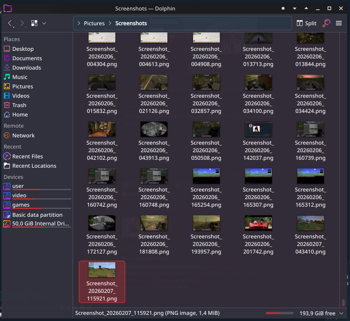Select the games device entry
Image resolution: width=350 pixels, height=321 pixels.
[x=21, y=205]
